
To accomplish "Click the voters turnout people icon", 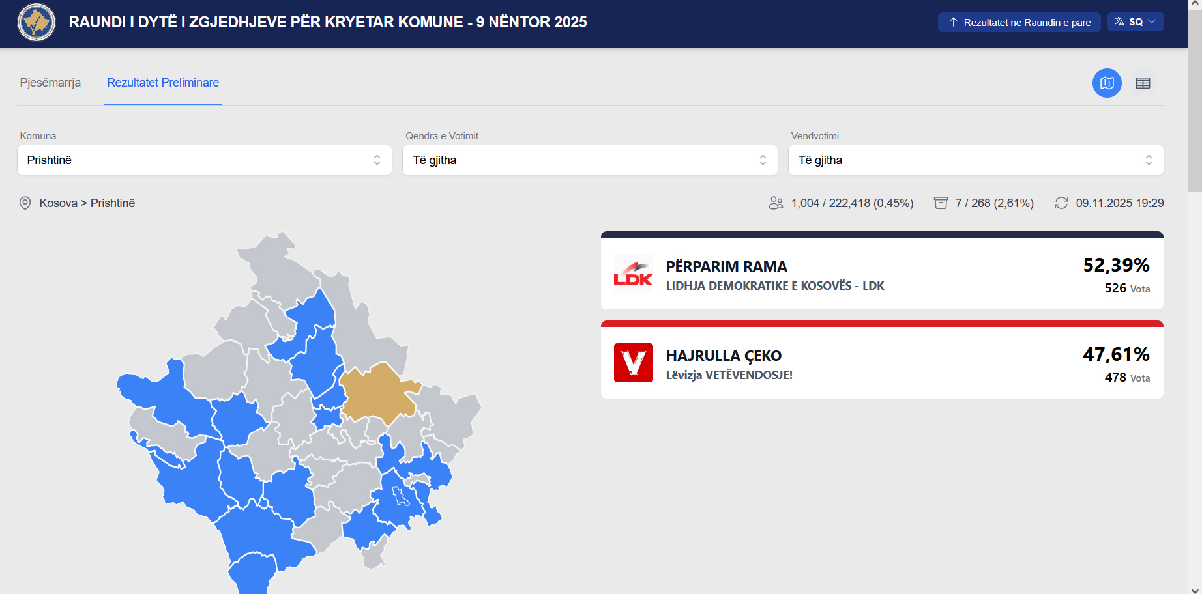I will point(775,203).
